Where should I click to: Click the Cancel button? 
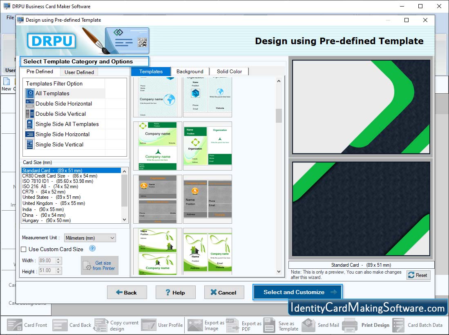pyautogui.click(x=224, y=292)
